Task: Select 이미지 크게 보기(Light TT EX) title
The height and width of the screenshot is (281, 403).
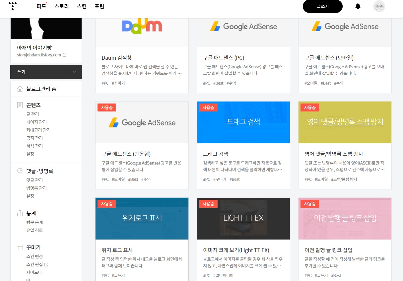Action: click(236, 250)
